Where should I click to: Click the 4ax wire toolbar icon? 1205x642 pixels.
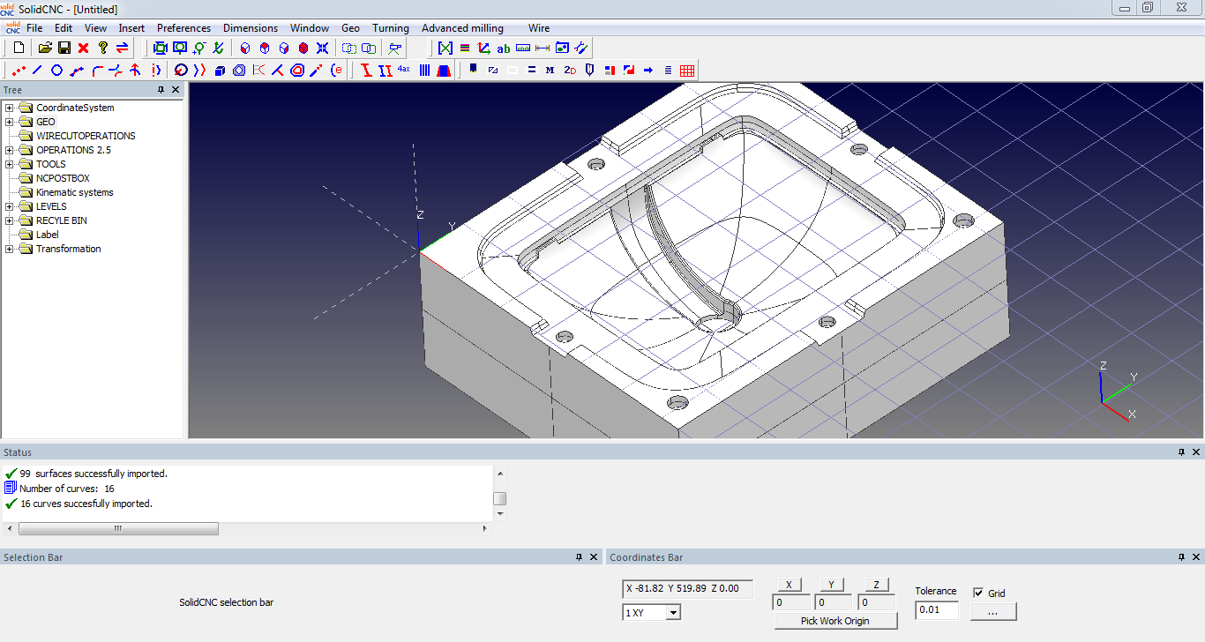[404, 70]
